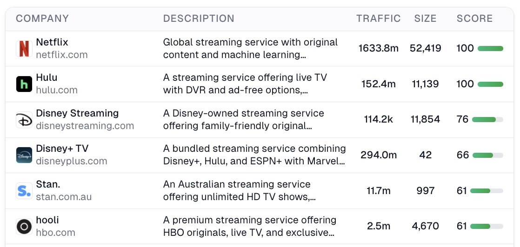Open the hulu.com domain link

click(x=57, y=90)
